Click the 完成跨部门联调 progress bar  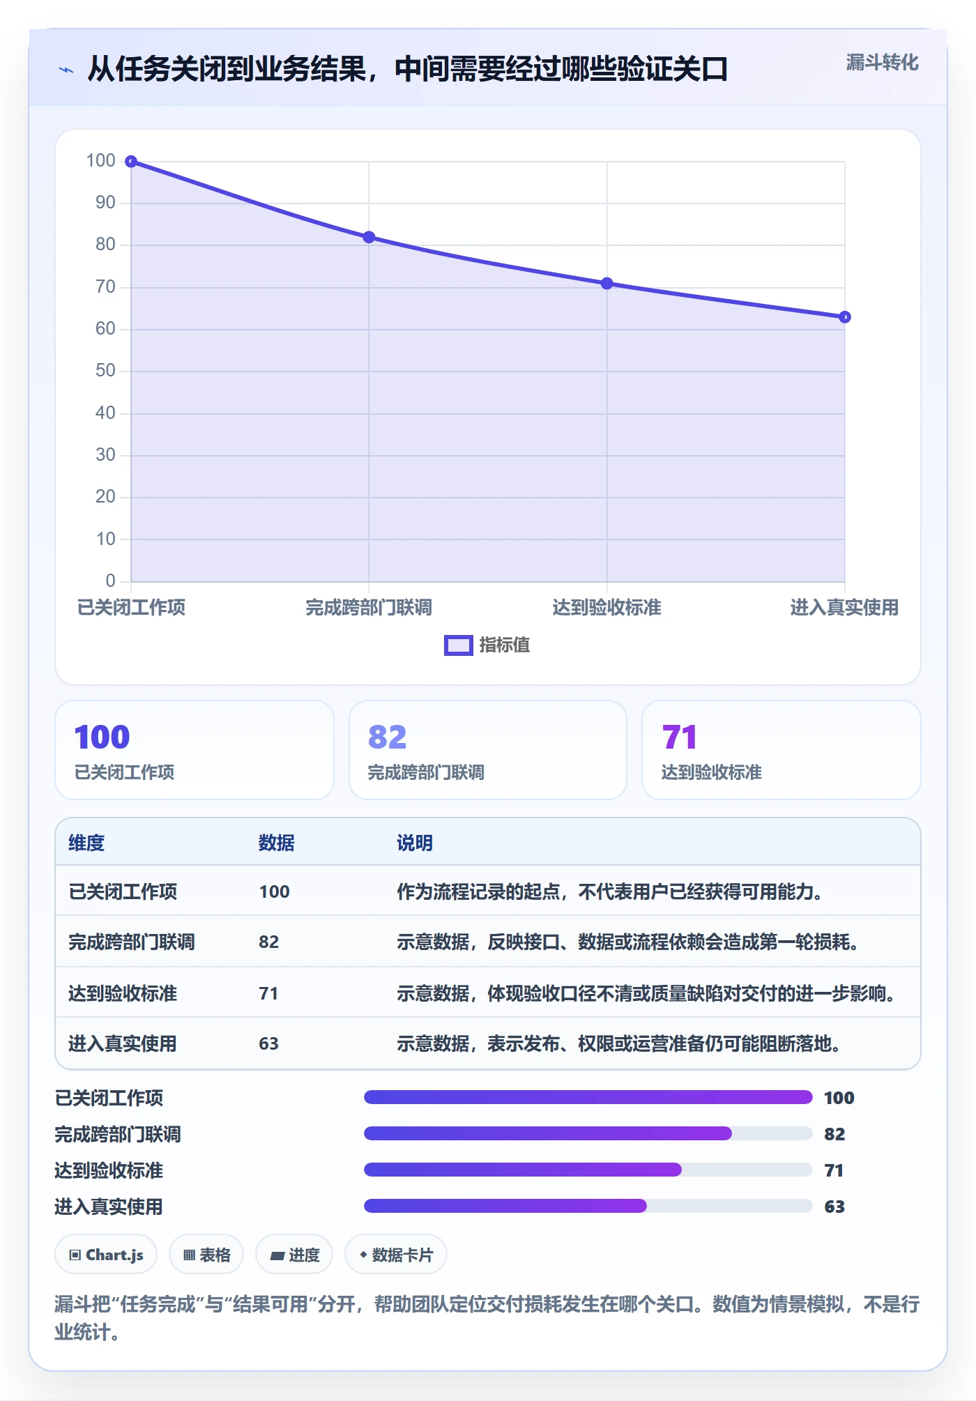pyautogui.click(x=588, y=1133)
